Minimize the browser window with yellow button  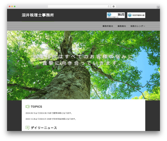[x=12, y=6]
